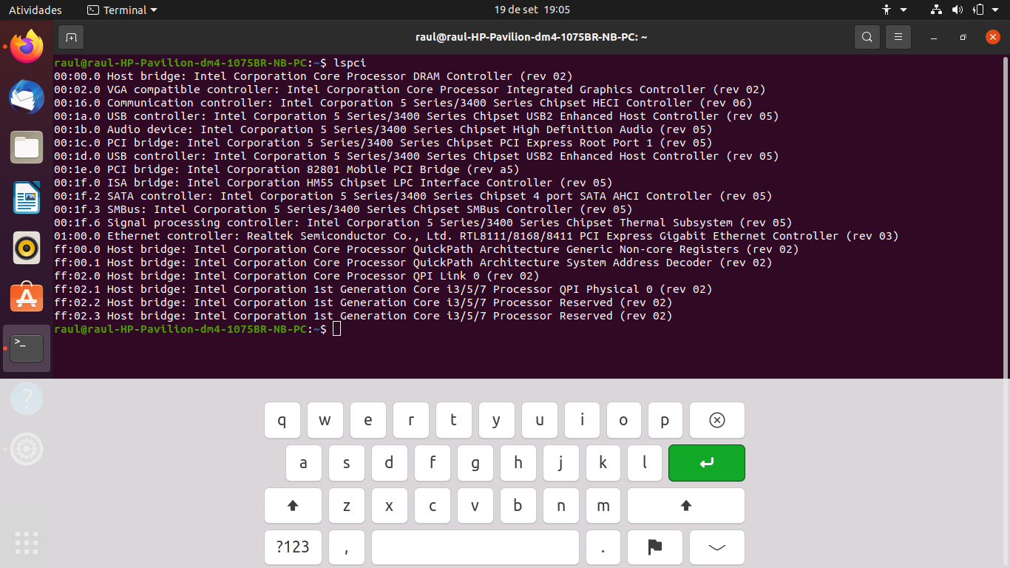The width and height of the screenshot is (1010, 568).
Task: Tap the t key
Action: [x=453, y=420]
